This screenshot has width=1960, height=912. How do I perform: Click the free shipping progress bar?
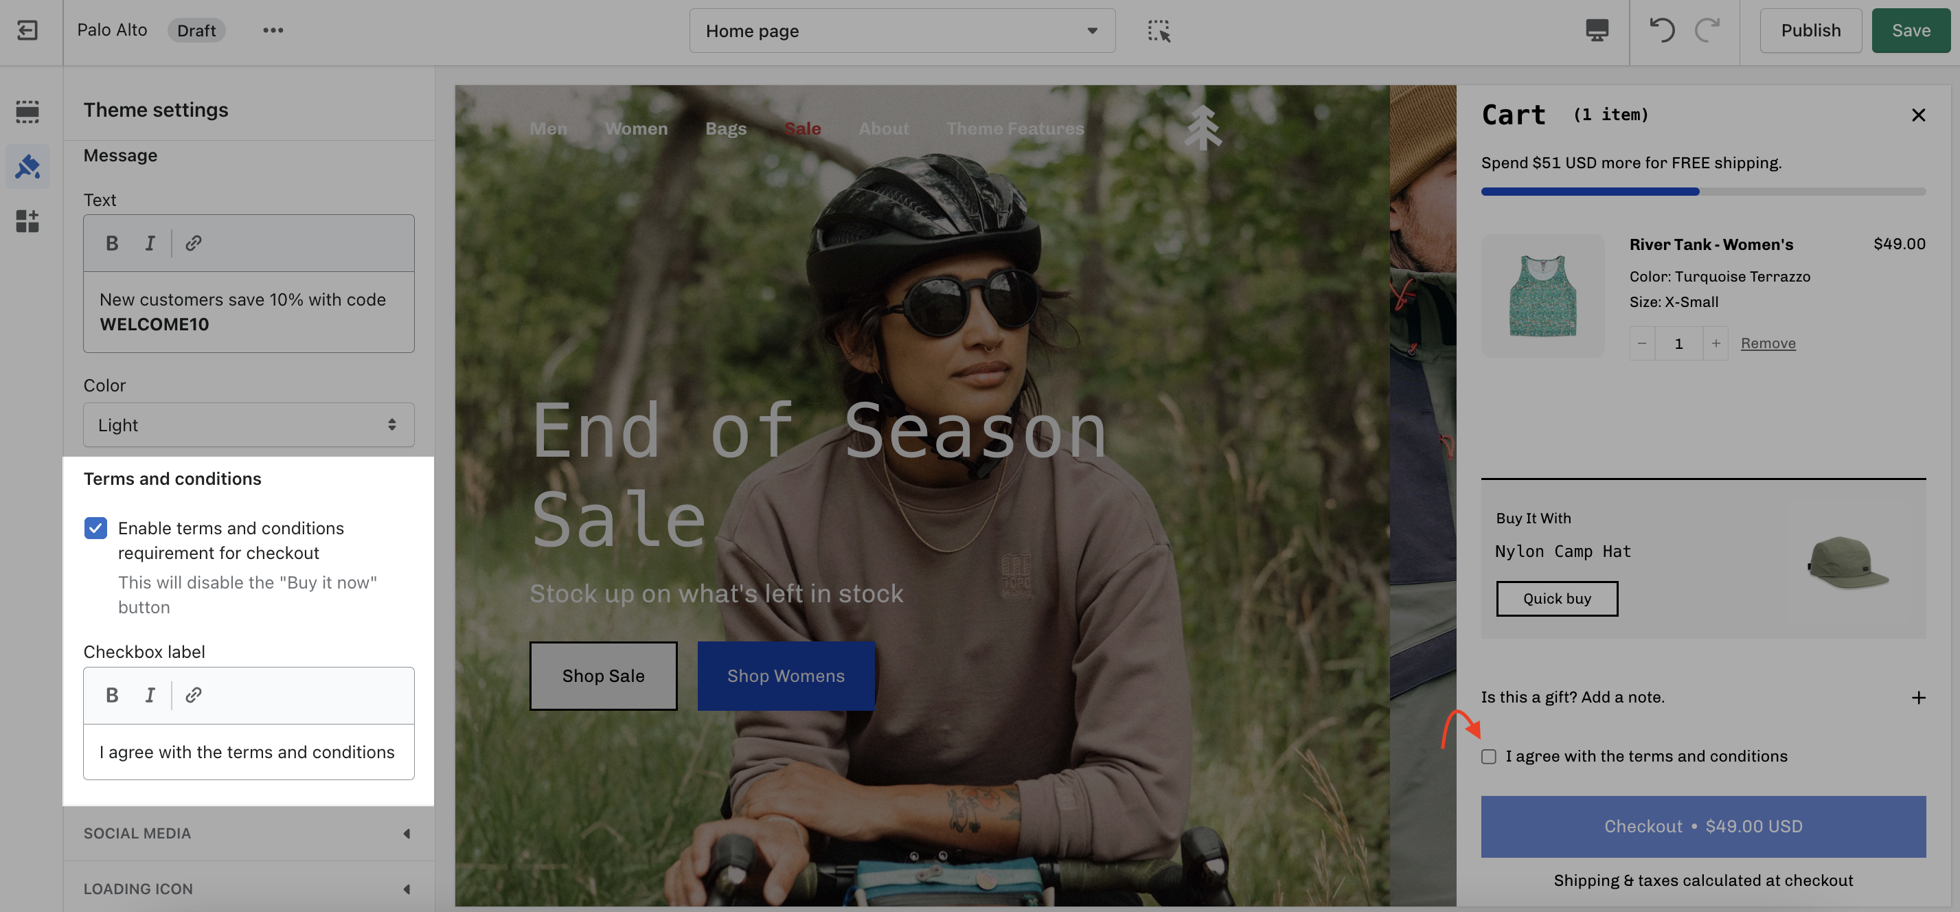[x=1703, y=192]
